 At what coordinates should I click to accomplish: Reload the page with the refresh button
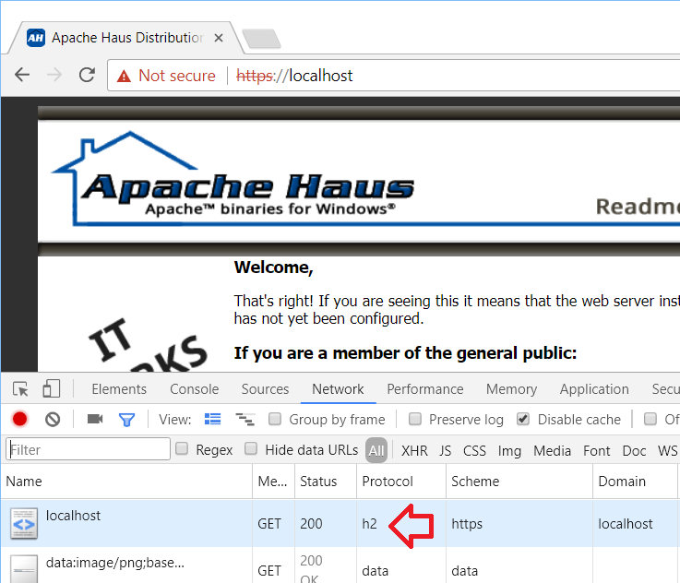(x=87, y=75)
